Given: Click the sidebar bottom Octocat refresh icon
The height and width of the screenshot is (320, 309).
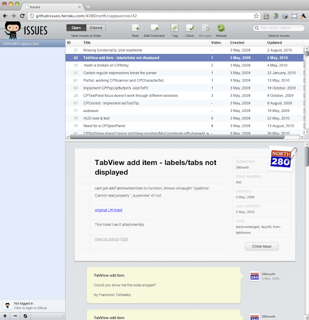Looking at the screenshot, I should point(25,316).
